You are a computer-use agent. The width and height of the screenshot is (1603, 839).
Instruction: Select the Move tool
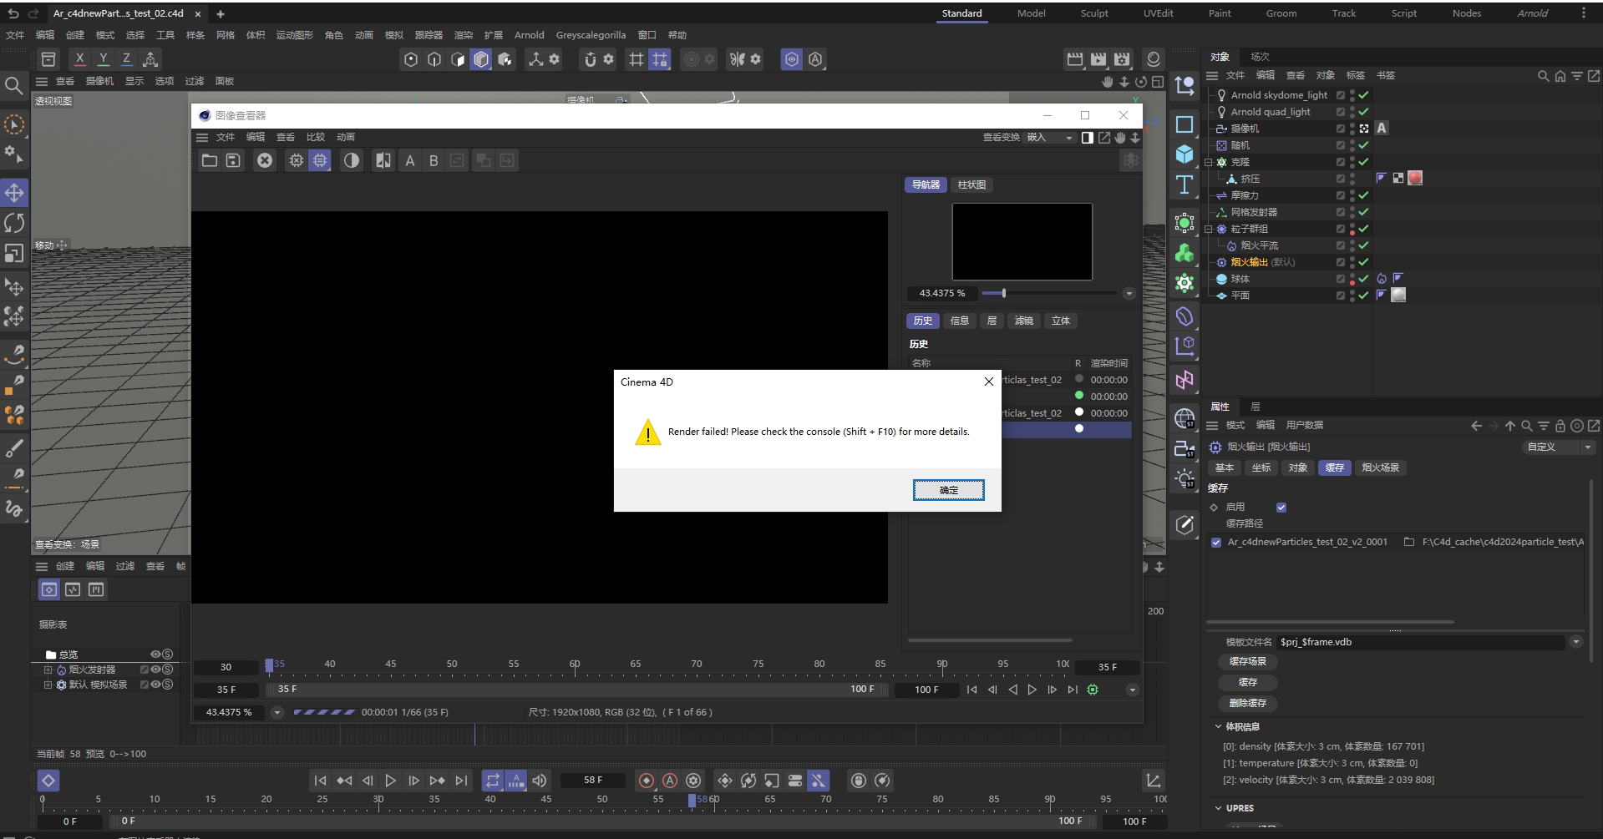click(x=13, y=192)
